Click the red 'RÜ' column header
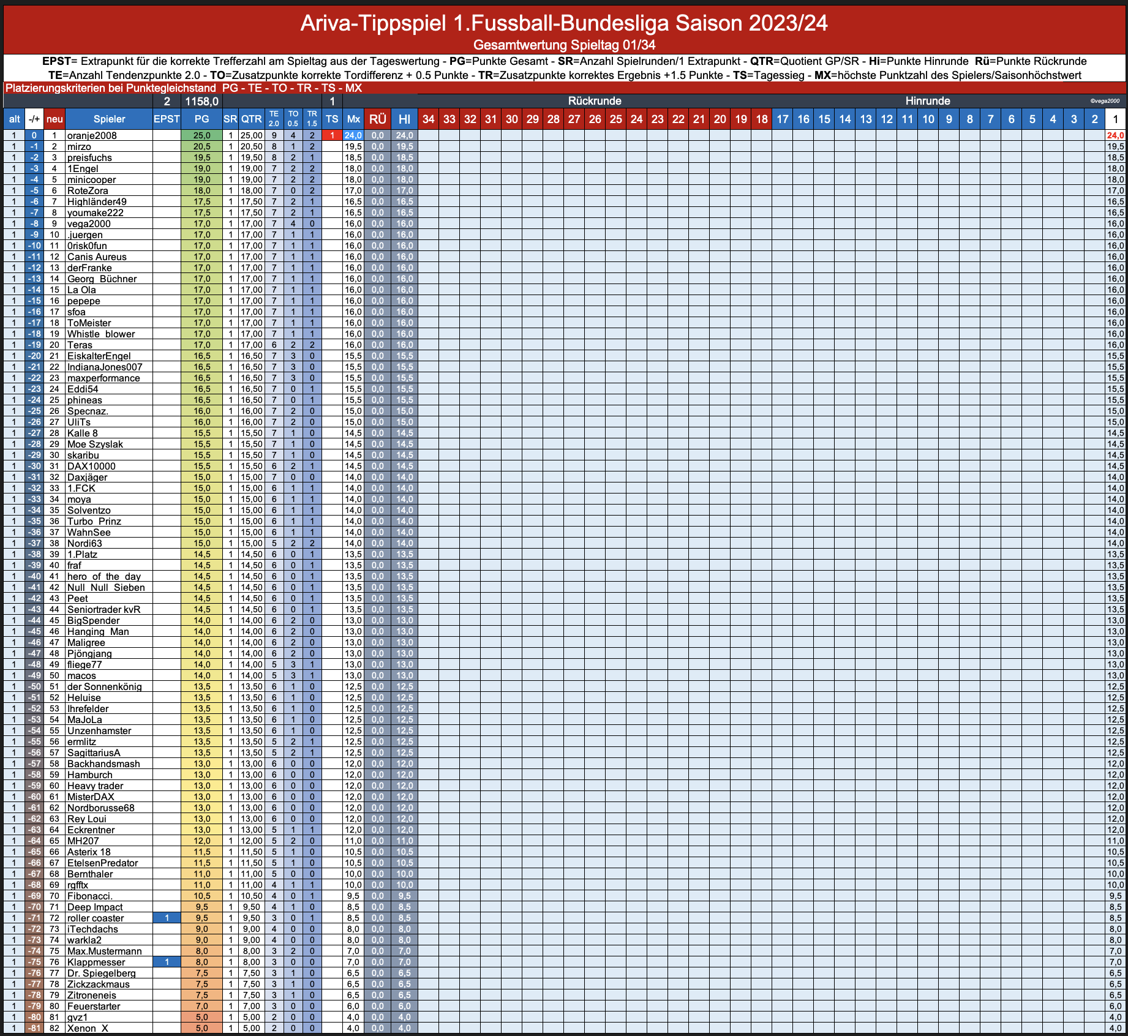This screenshot has height=1036, width=1128. point(378,119)
